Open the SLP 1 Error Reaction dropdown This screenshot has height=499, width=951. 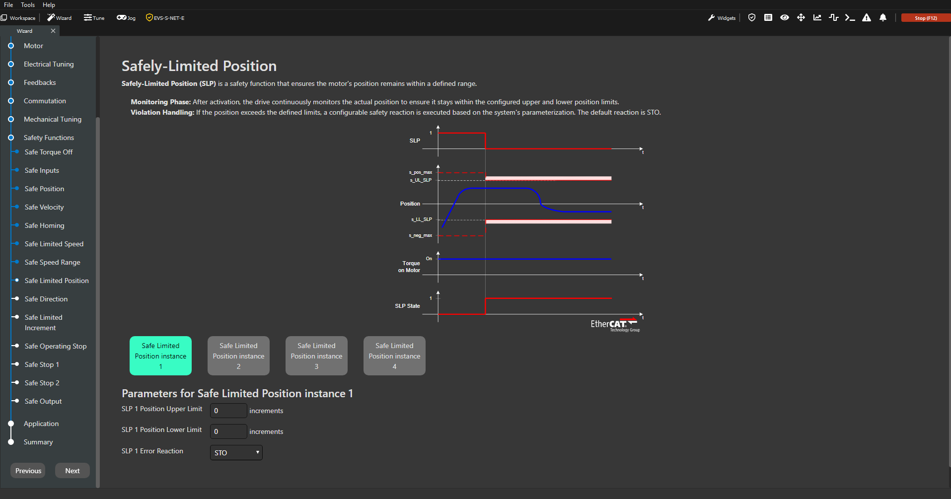click(236, 452)
